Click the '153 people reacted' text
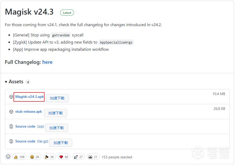235x166 pixels. (x=117, y=157)
